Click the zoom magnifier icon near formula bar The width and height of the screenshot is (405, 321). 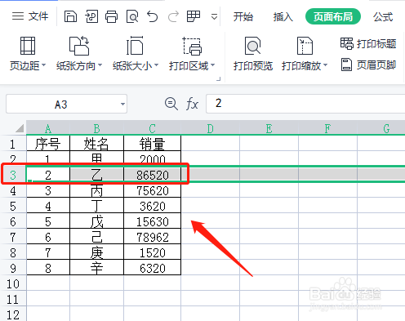[171, 104]
